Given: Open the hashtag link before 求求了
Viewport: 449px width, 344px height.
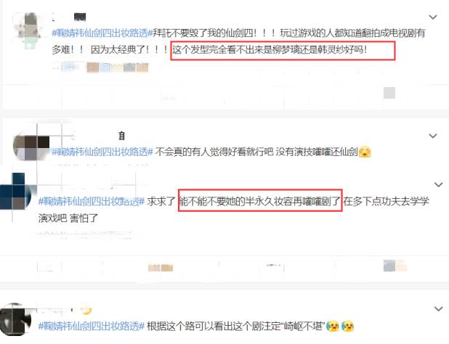Looking at the screenshot, I should click(91, 201).
